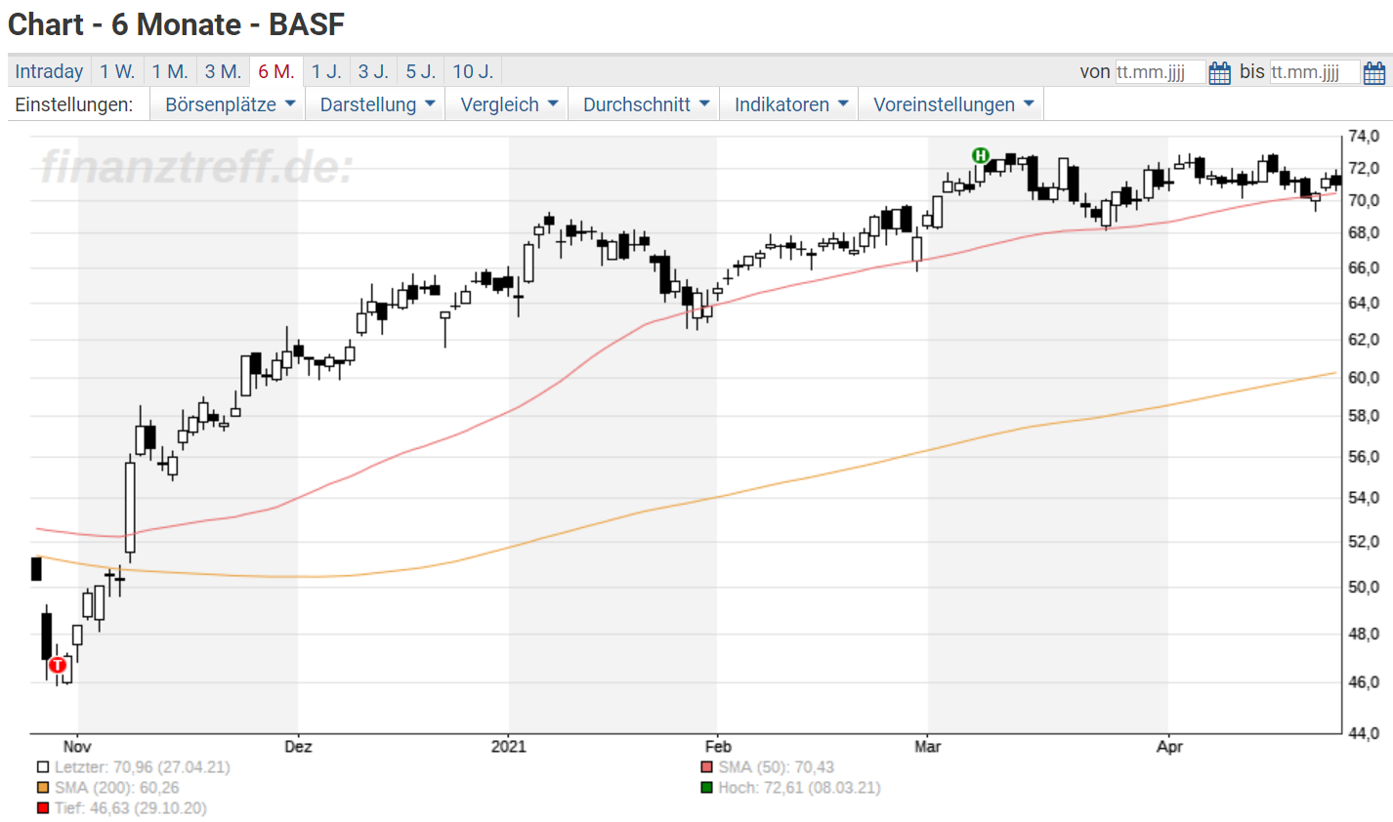Select the 3 M. timeframe tab
This screenshot has height=822, width=1393.
[x=223, y=71]
